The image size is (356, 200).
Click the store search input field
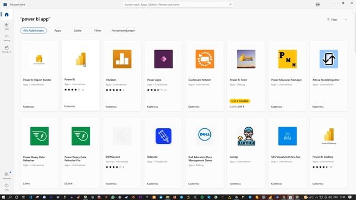[178, 4]
